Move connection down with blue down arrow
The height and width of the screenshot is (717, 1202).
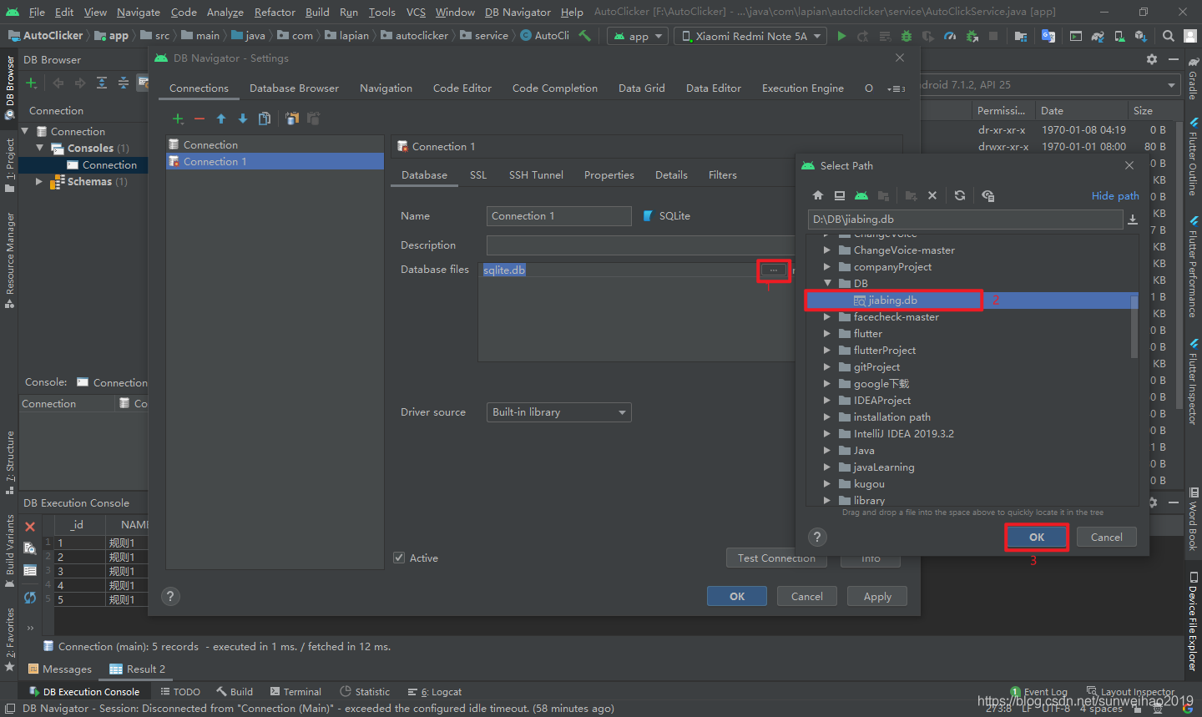(243, 119)
